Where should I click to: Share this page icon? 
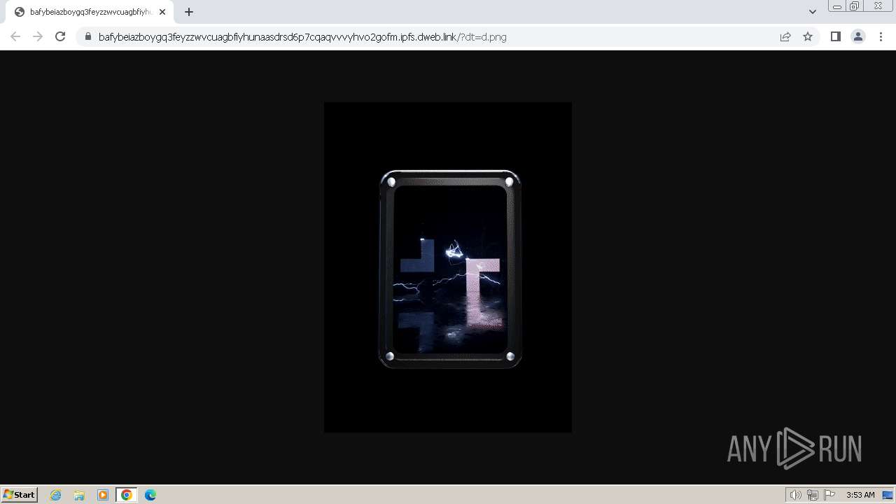(785, 37)
